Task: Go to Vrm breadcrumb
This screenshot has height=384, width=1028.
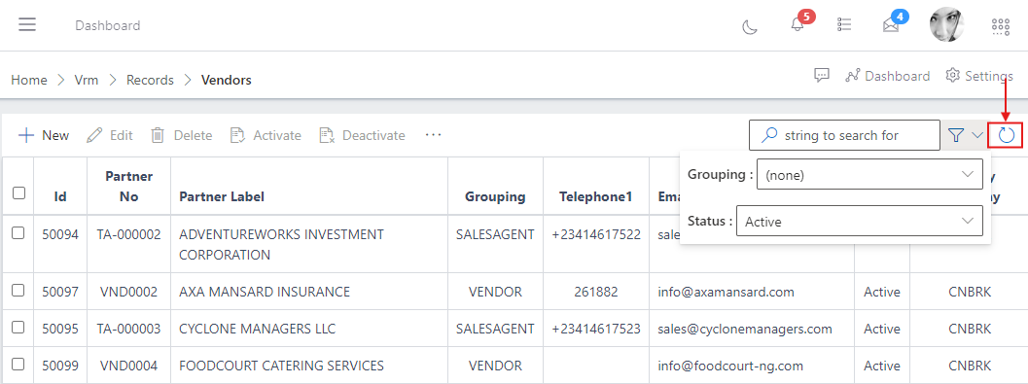Action: (x=87, y=80)
